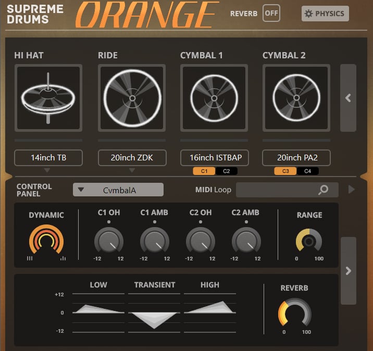
Task: Open the 14inch TB hi hat selector
Action: click(x=48, y=158)
